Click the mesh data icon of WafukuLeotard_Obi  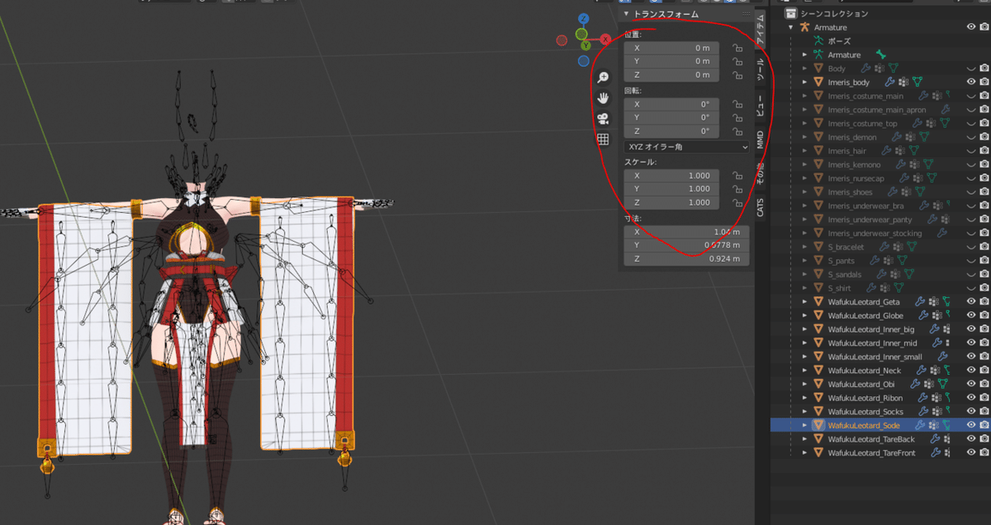(x=944, y=384)
